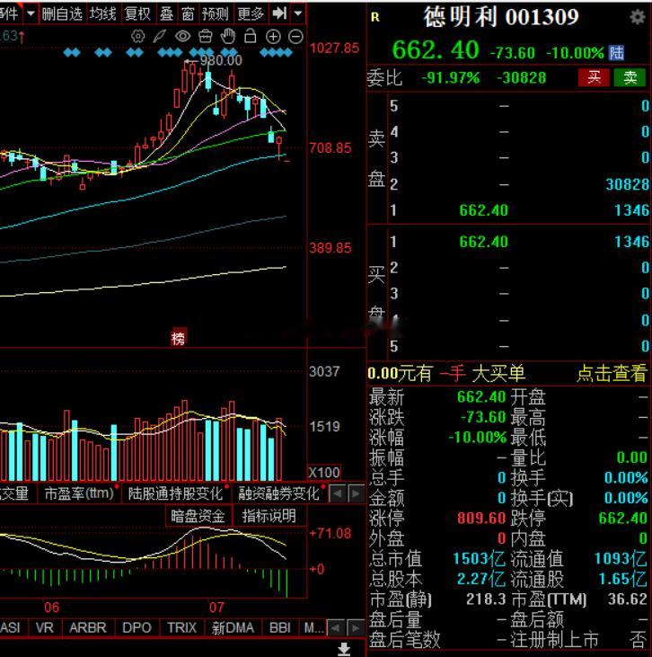Click 叠 overlay toolbar item

(166, 13)
